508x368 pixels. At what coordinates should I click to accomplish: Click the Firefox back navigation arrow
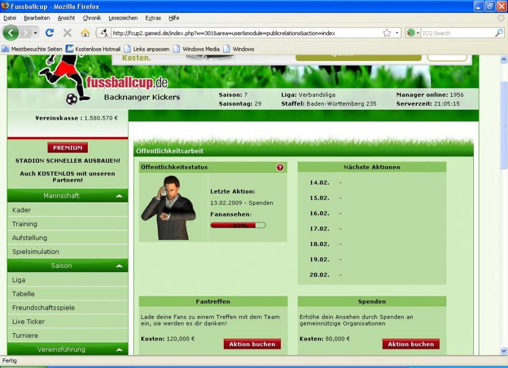tap(11, 33)
